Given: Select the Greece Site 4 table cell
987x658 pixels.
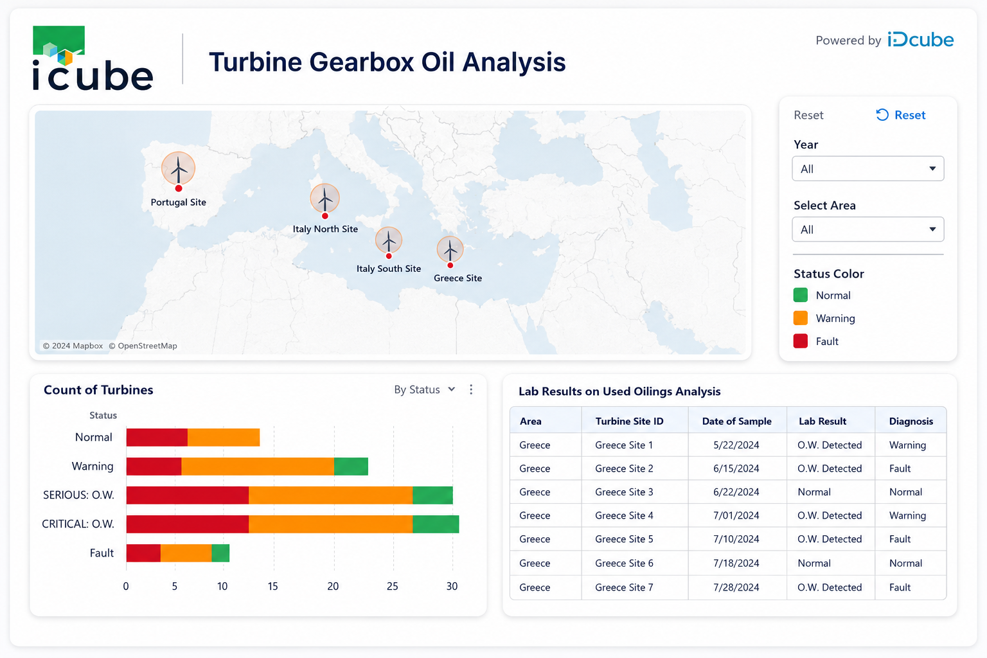Looking at the screenshot, I should (x=635, y=515).
